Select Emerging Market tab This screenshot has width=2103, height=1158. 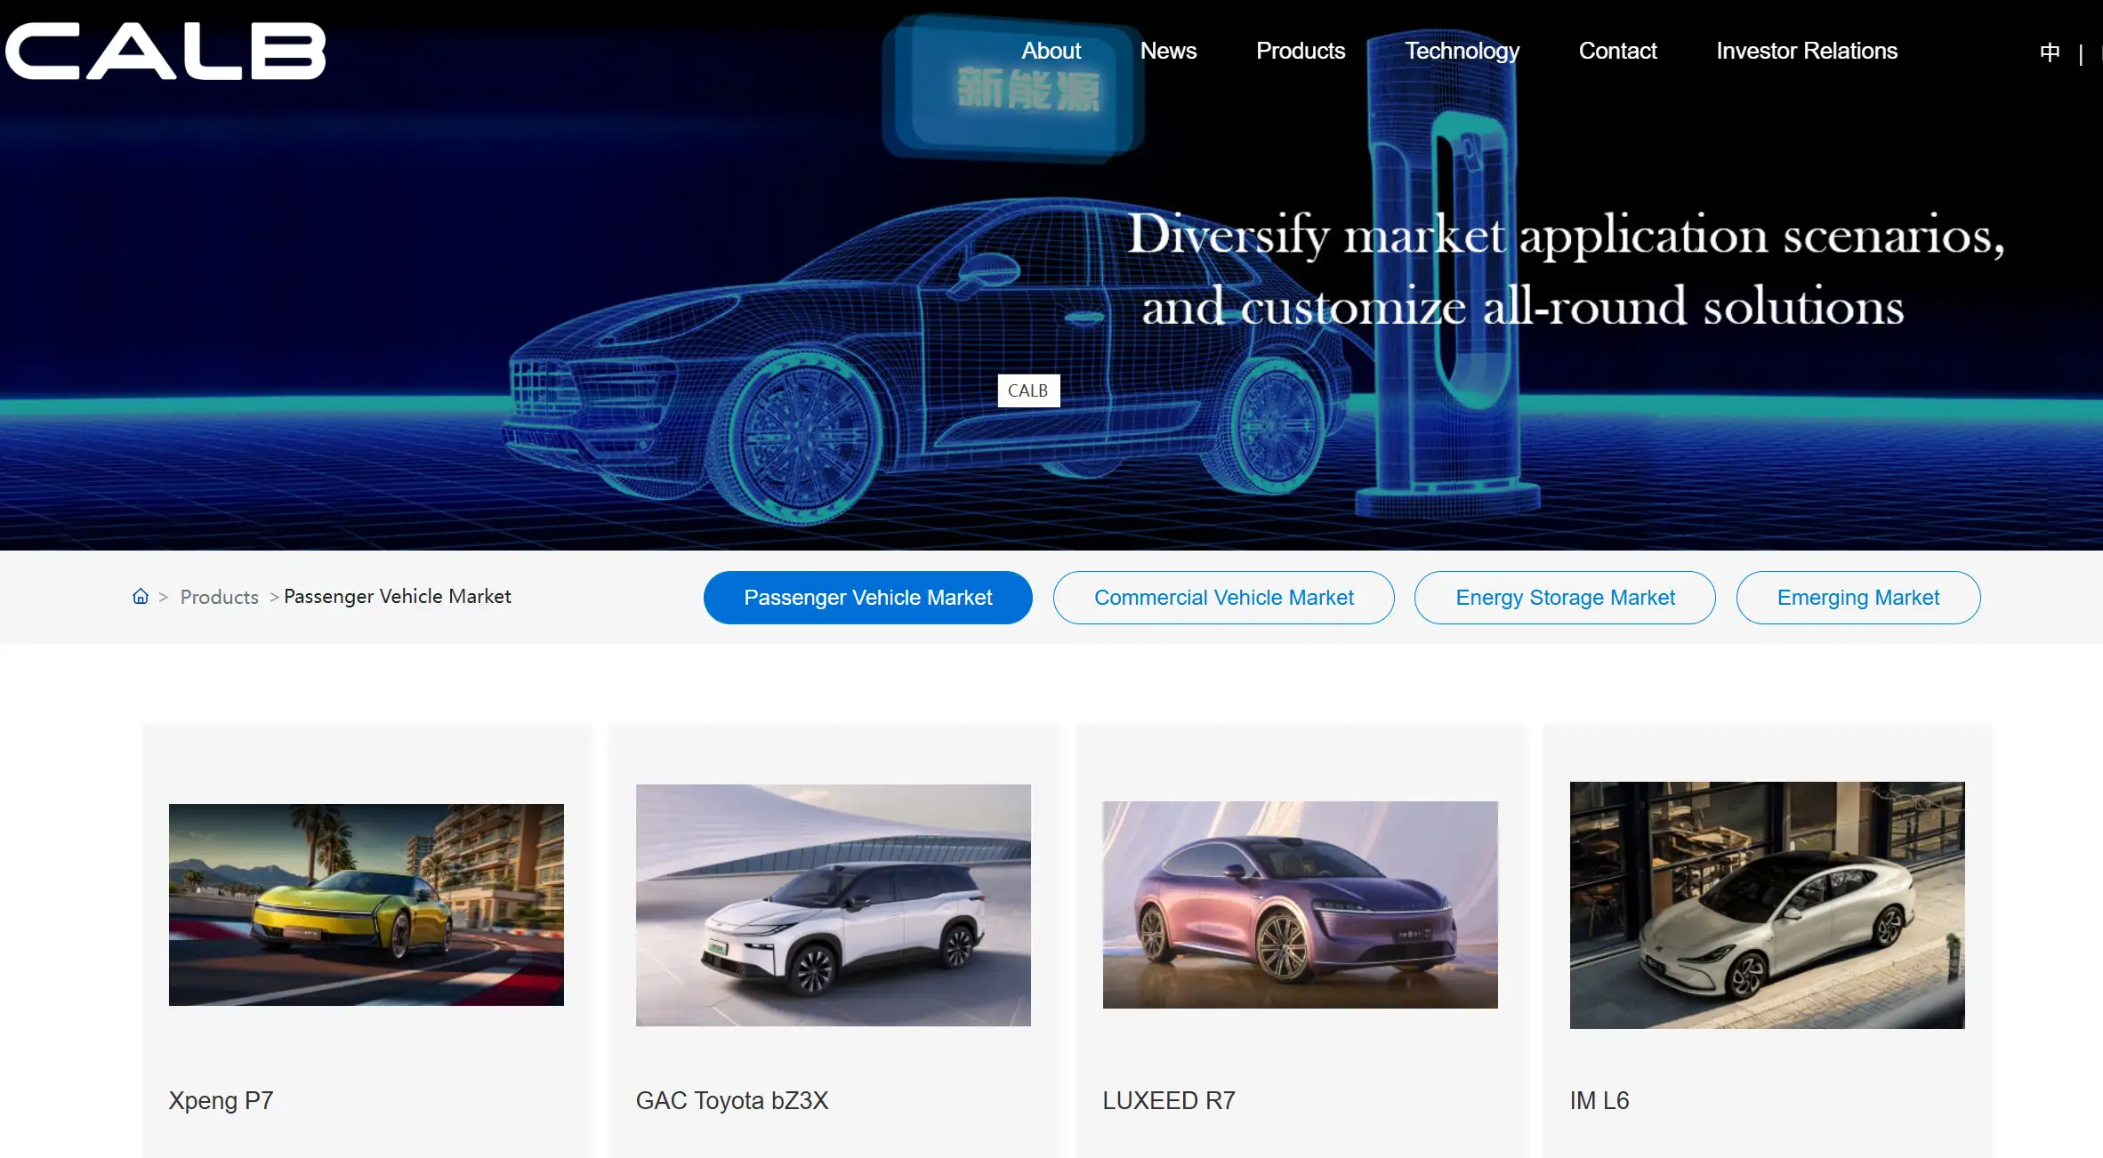coord(1857,598)
